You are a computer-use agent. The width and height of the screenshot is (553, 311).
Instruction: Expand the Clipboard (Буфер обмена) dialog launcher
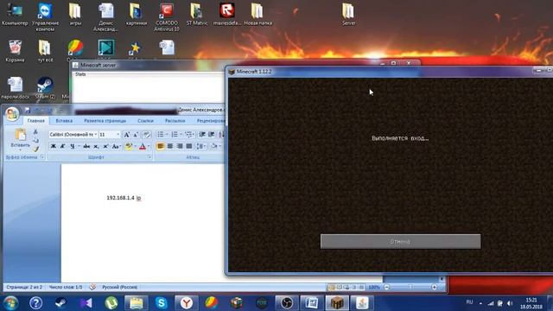(42, 157)
